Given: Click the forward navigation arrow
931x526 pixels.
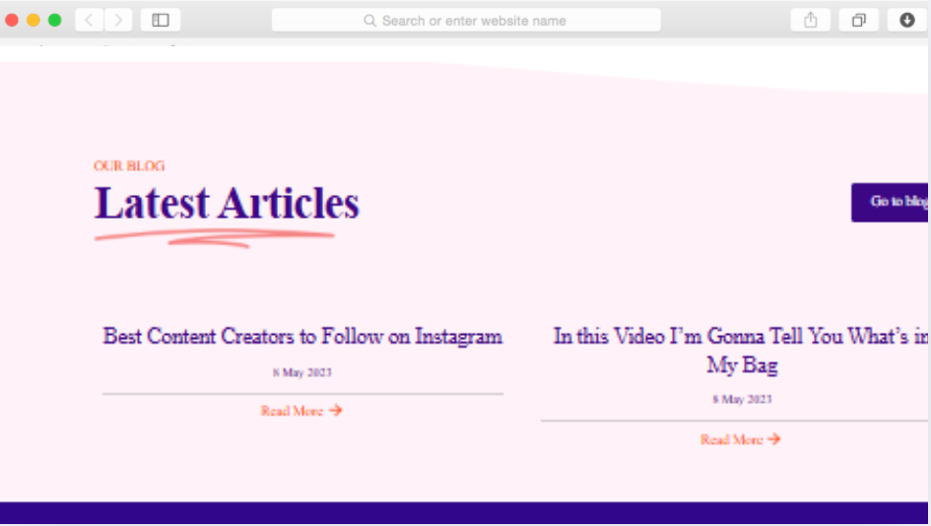Looking at the screenshot, I should pyautogui.click(x=118, y=20).
